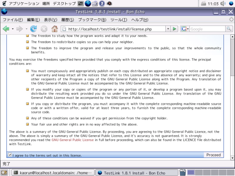Click inside the URL address field

click(115, 29)
